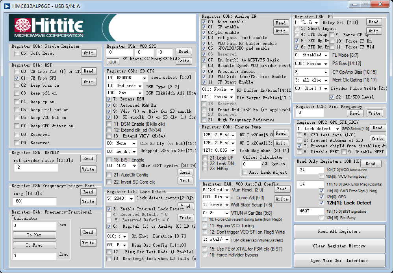Click the Clear Register History button
This screenshot has width=393, height=273.
[339, 246]
